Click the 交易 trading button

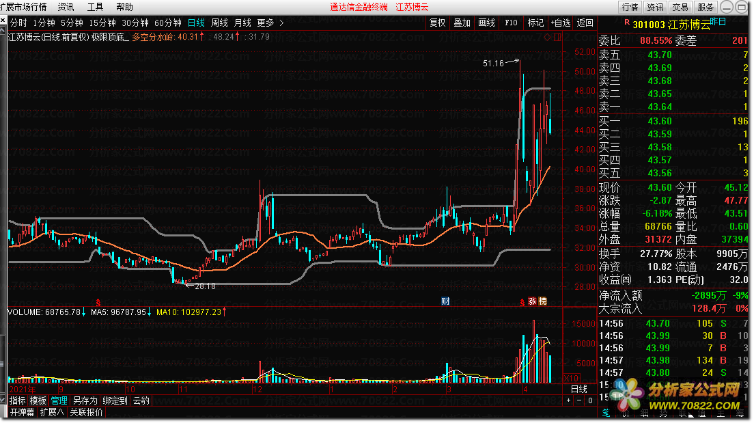tap(680, 8)
